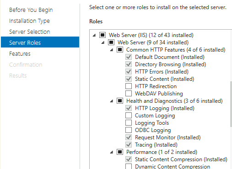
Task: Check the HTTP Redirection checkbox
Action: coord(129,86)
